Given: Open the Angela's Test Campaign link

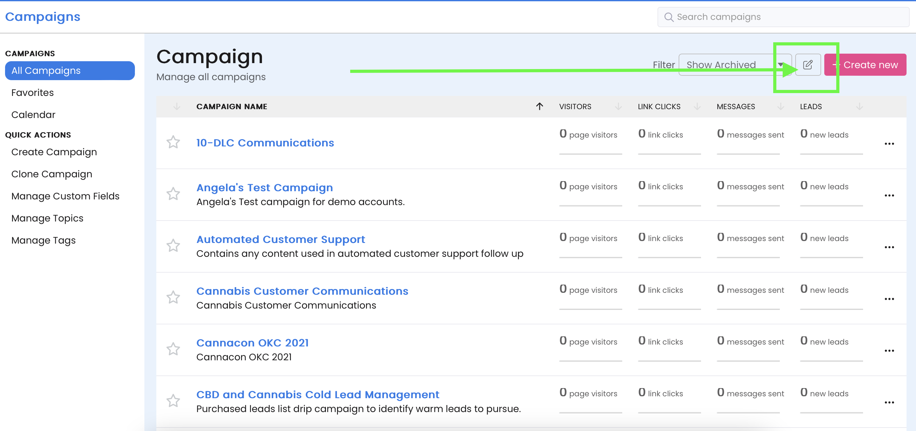Looking at the screenshot, I should point(264,187).
